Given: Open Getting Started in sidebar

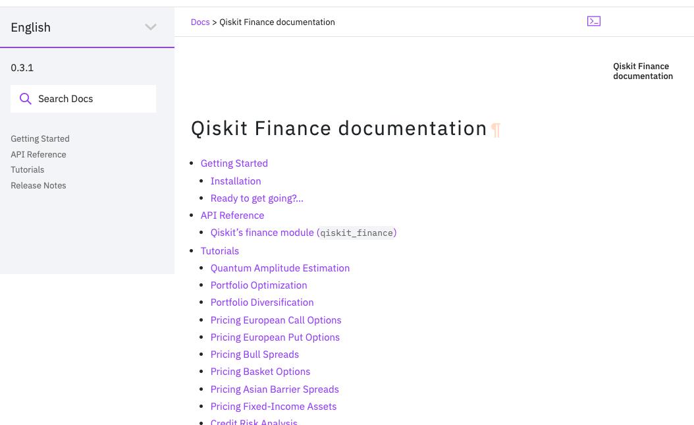Looking at the screenshot, I should 40,138.
